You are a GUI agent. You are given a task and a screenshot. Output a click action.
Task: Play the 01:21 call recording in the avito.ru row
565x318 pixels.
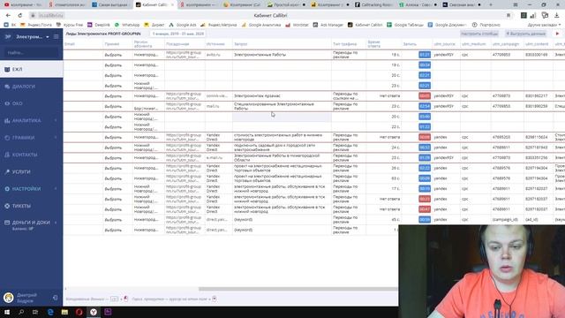pyautogui.click(x=425, y=55)
